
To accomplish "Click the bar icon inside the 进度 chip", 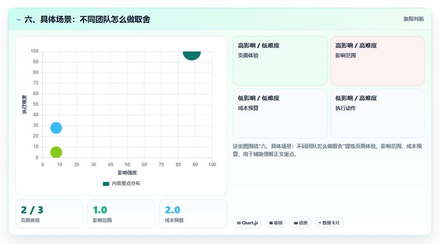I will point(296,223).
